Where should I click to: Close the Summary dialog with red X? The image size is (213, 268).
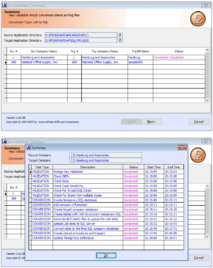(x=182, y=148)
